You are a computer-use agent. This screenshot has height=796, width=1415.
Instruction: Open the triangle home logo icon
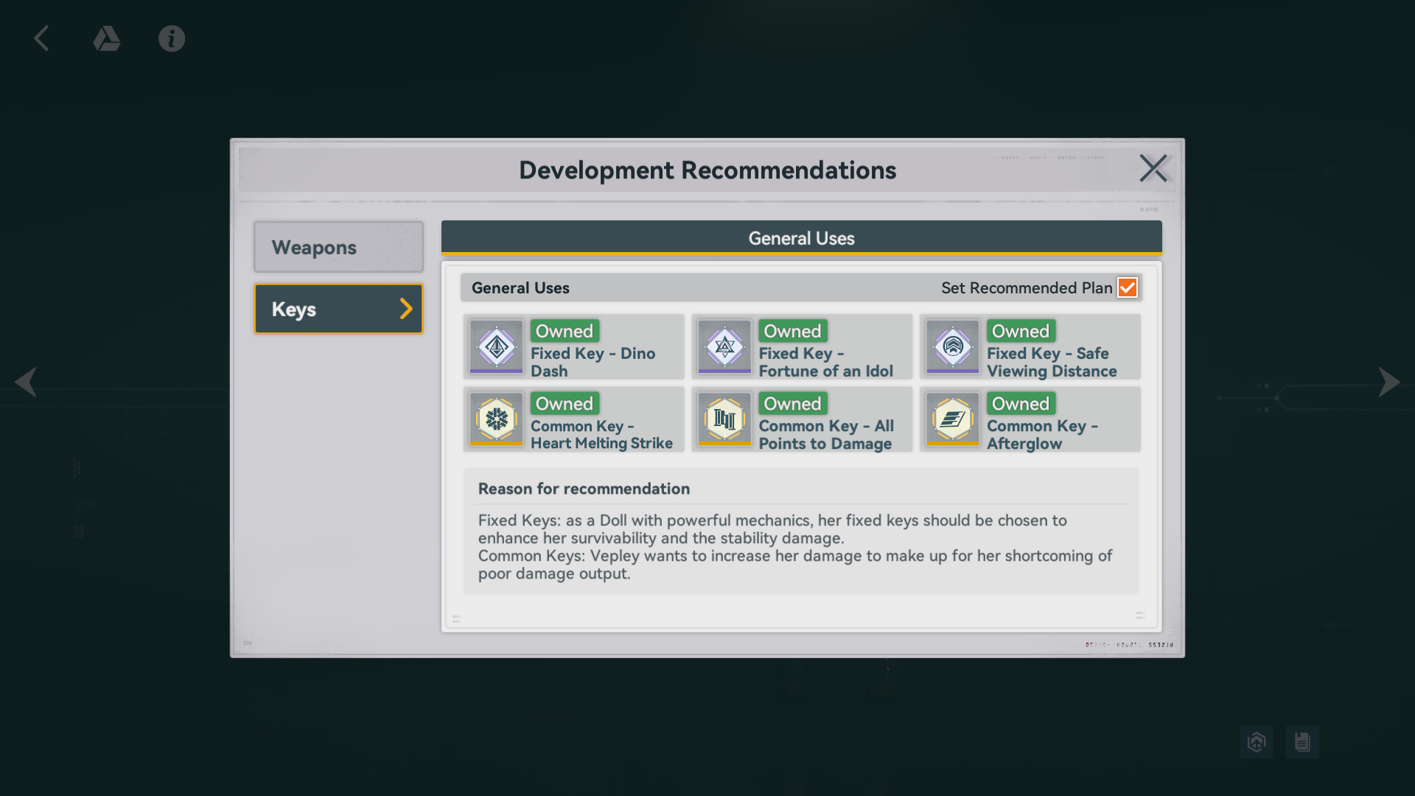point(107,38)
